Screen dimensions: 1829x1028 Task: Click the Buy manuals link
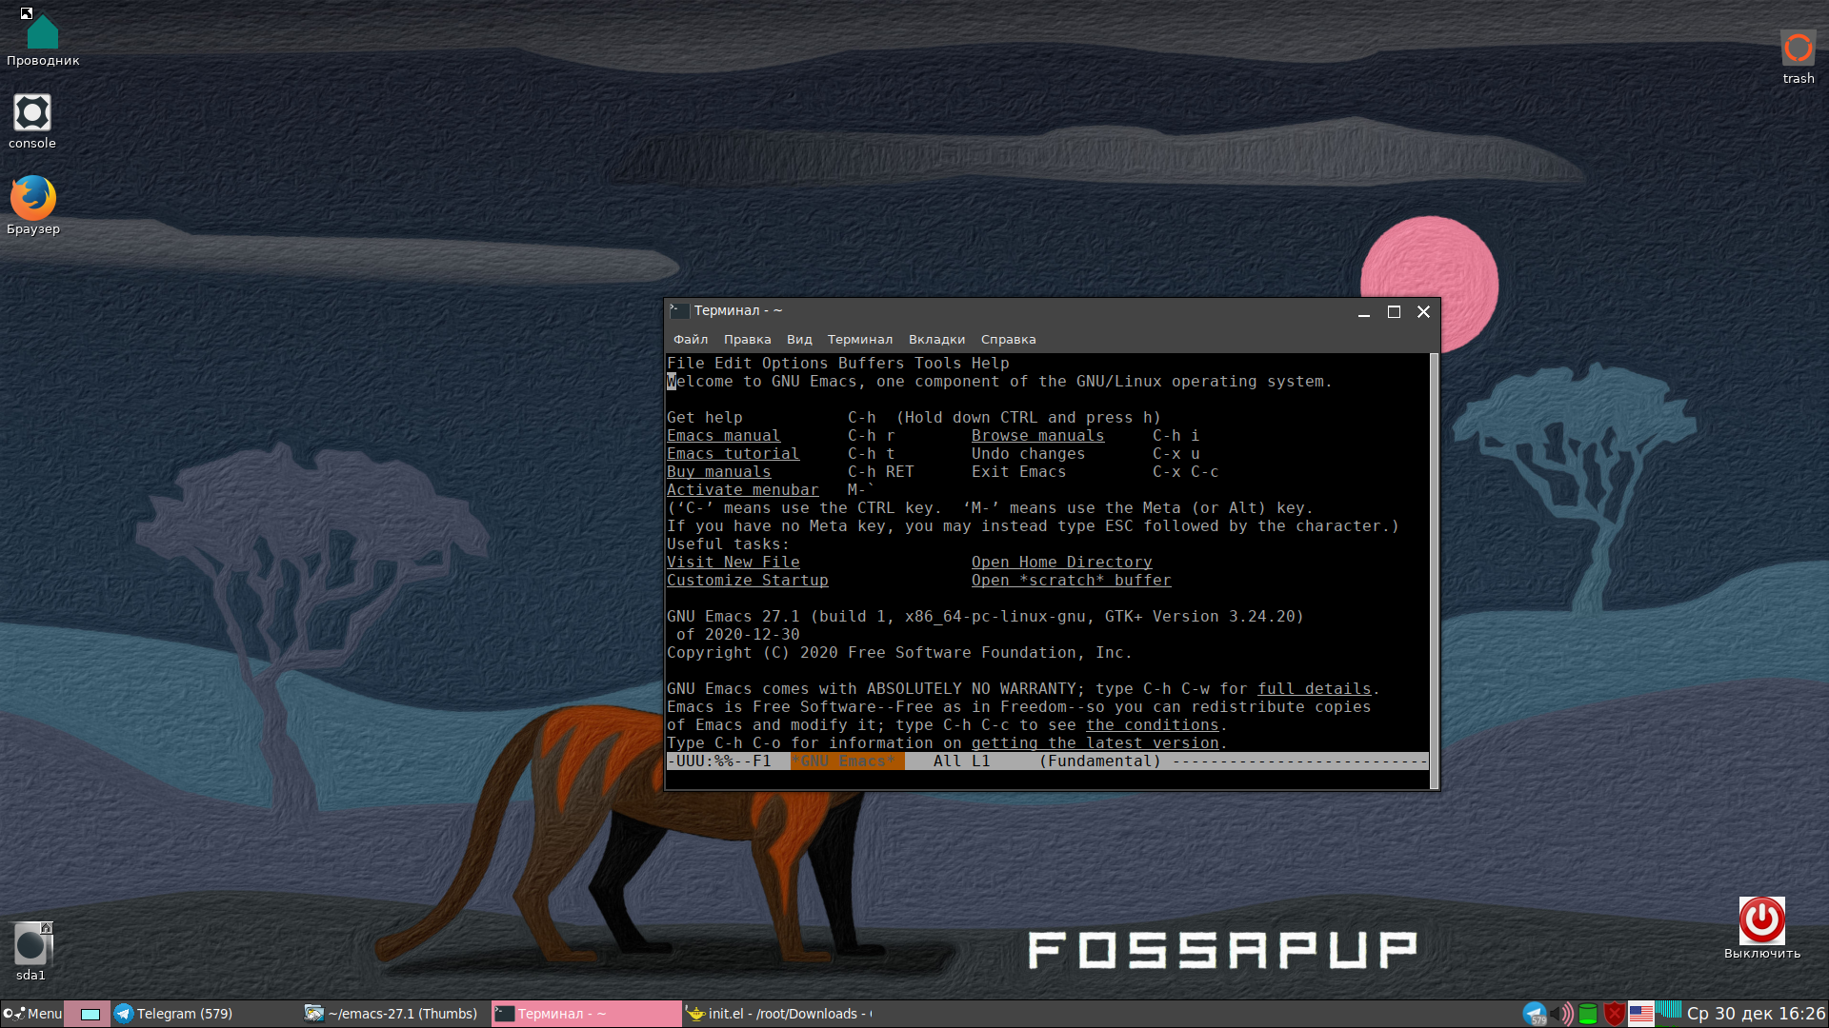[718, 472]
